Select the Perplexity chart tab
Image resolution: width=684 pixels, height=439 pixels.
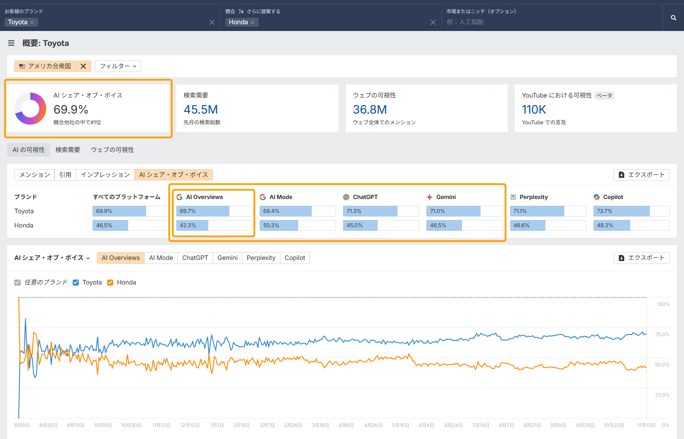pyautogui.click(x=261, y=258)
